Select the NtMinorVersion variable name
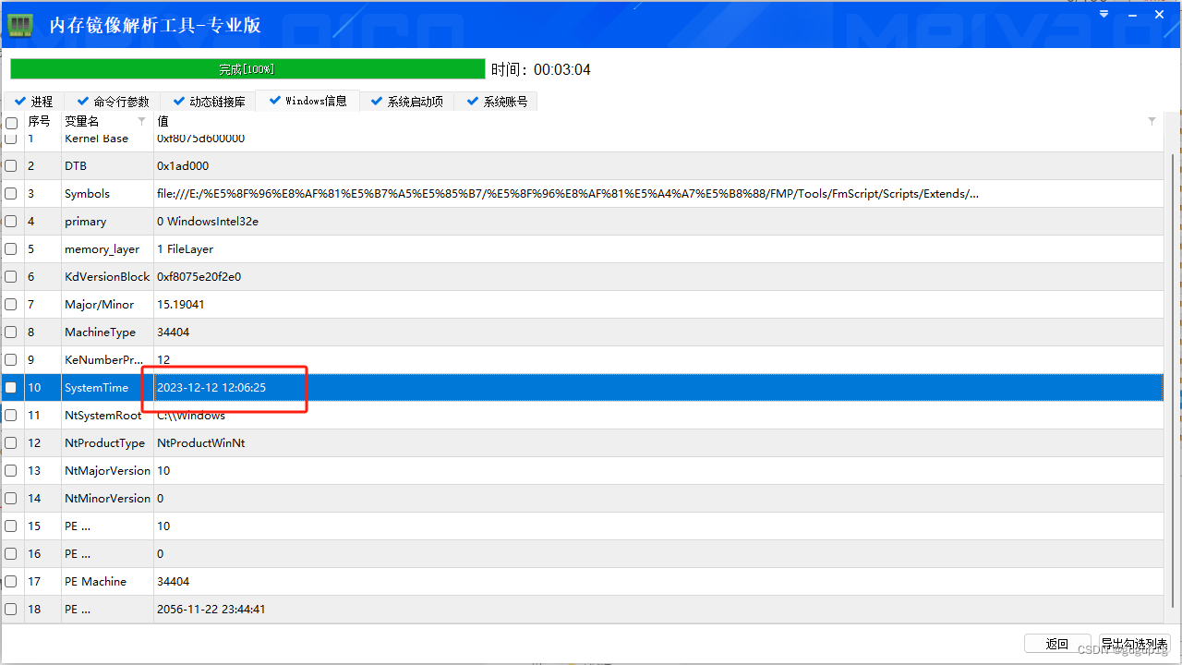 coord(107,499)
